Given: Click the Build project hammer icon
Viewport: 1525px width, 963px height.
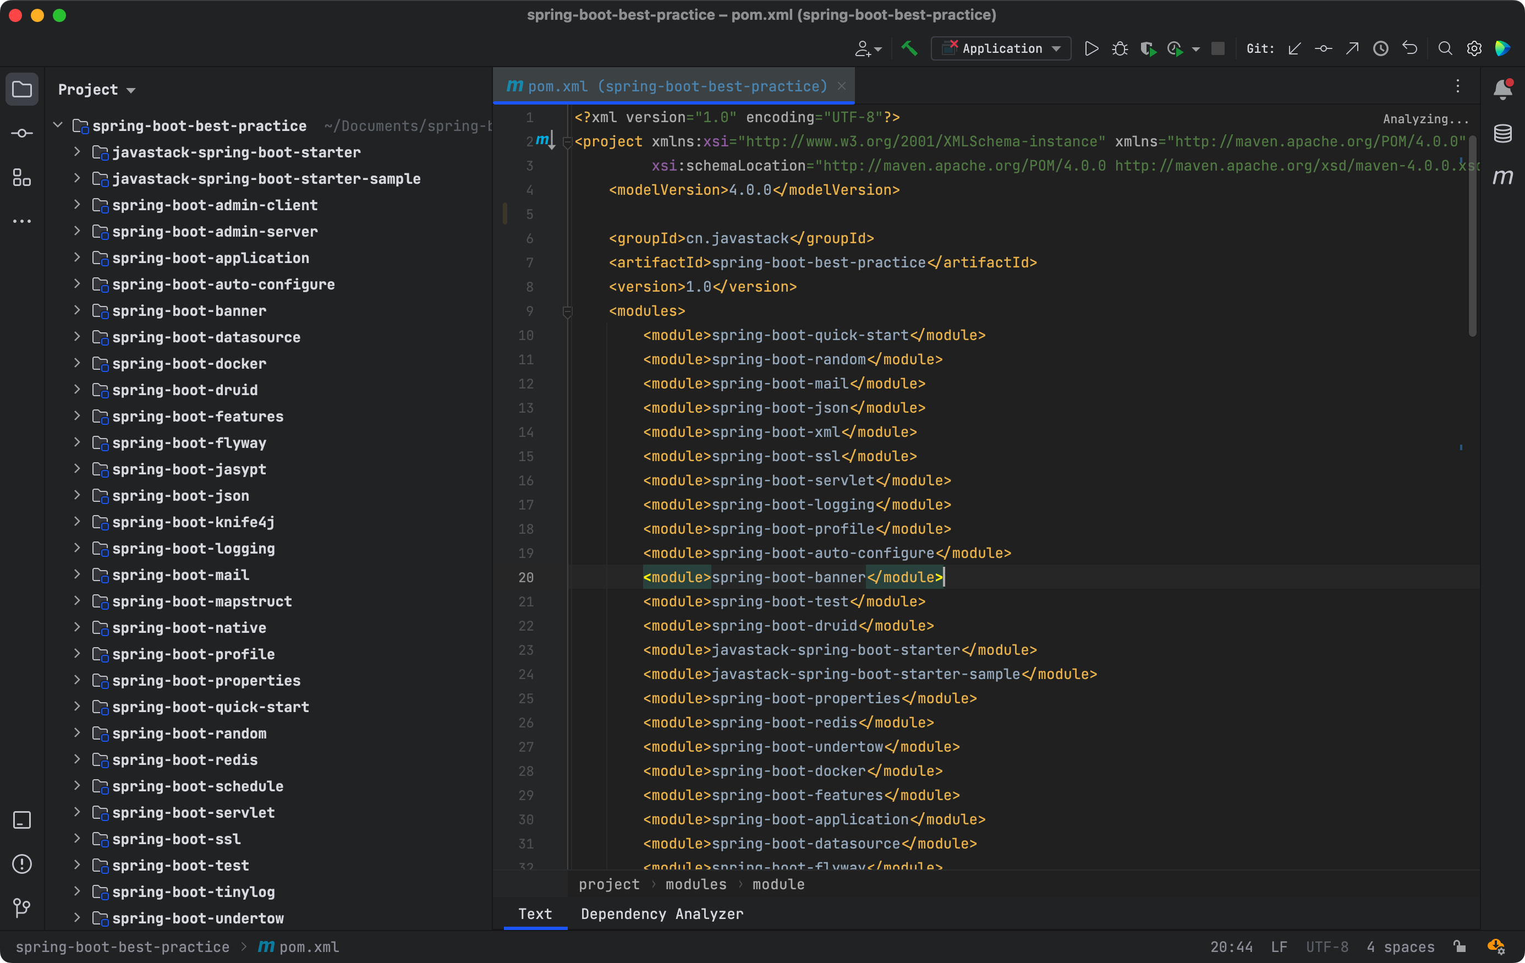Looking at the screenshot, I should pos(909,49).
